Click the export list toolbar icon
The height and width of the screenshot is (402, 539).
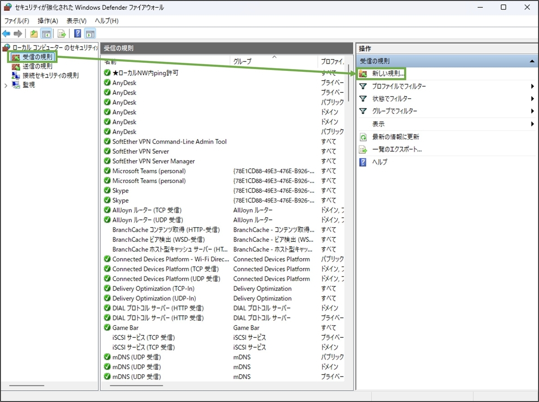coord(62,34)
